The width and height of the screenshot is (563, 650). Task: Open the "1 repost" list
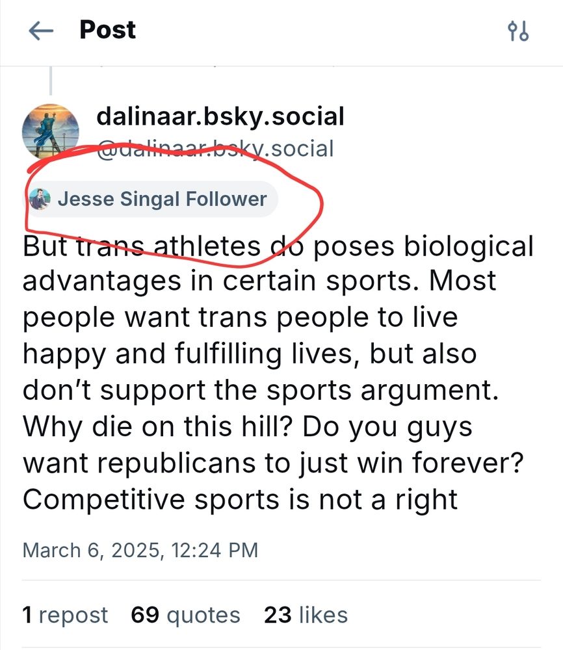[64, 614]
